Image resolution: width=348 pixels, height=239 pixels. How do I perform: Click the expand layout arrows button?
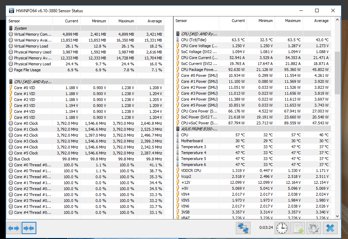pos(14,228)
